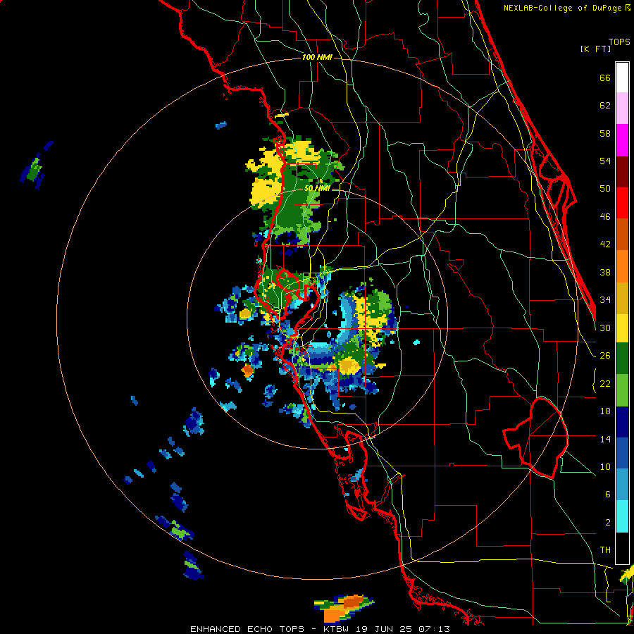Image resolution: width=634 pixels, height=634 pixels.
Task: Pick the light green swatch beside 22
Action: pos(622,390)
